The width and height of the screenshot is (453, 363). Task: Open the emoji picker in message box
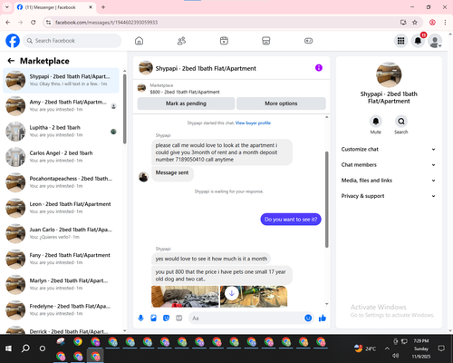(x=308, y=318)
